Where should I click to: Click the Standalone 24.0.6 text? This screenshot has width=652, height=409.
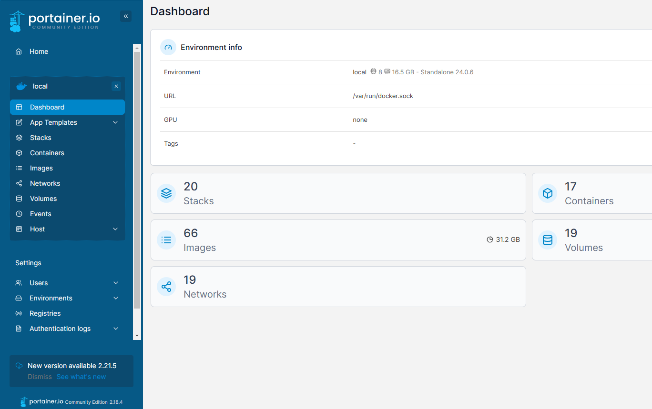(447, 72)
